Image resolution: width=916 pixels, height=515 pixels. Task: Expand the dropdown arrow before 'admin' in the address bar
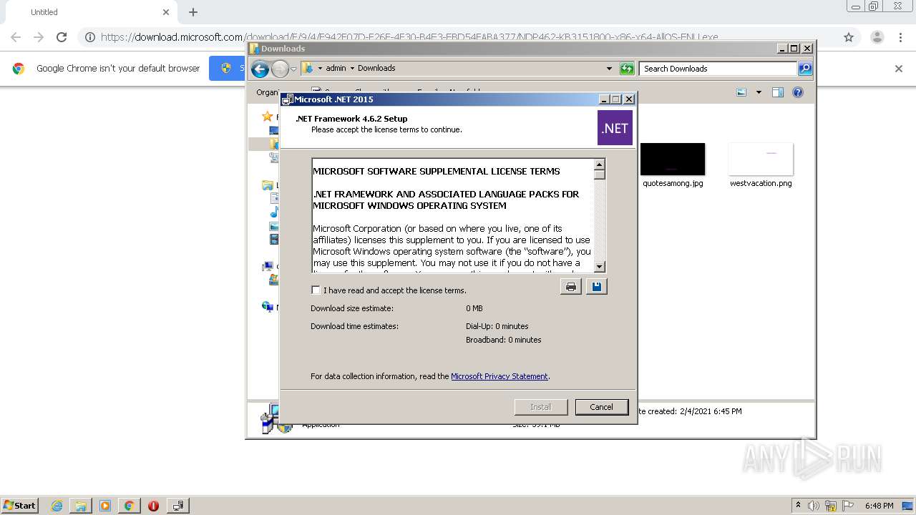(320, 69)
